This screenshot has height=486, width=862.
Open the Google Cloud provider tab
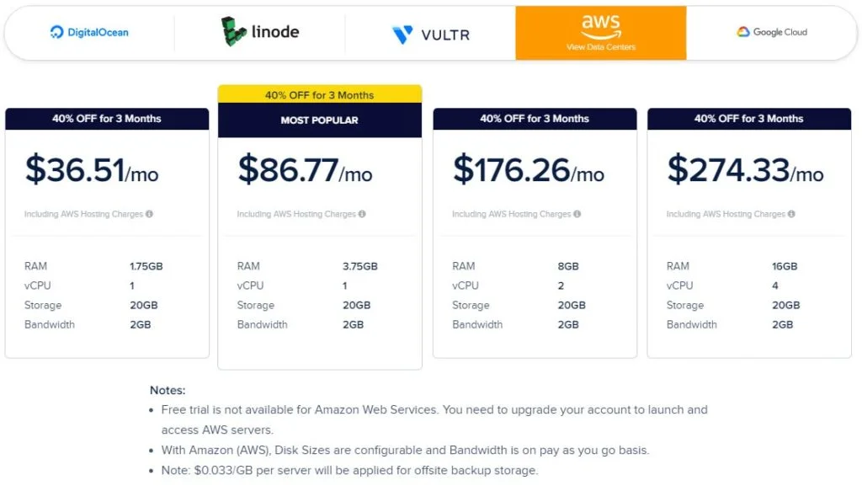(771, 33)
